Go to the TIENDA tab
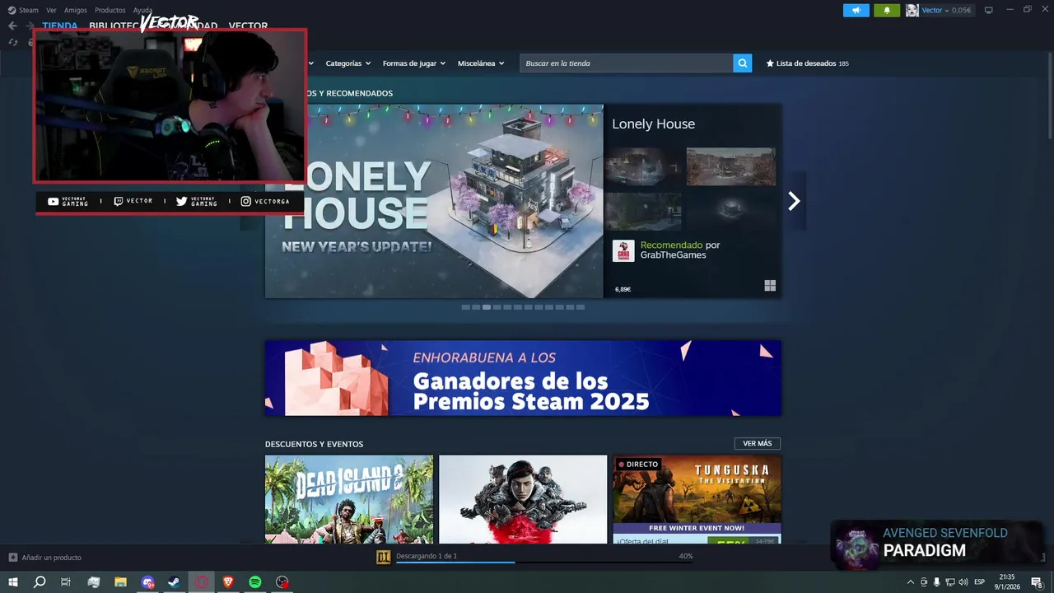 coord(60,26)
